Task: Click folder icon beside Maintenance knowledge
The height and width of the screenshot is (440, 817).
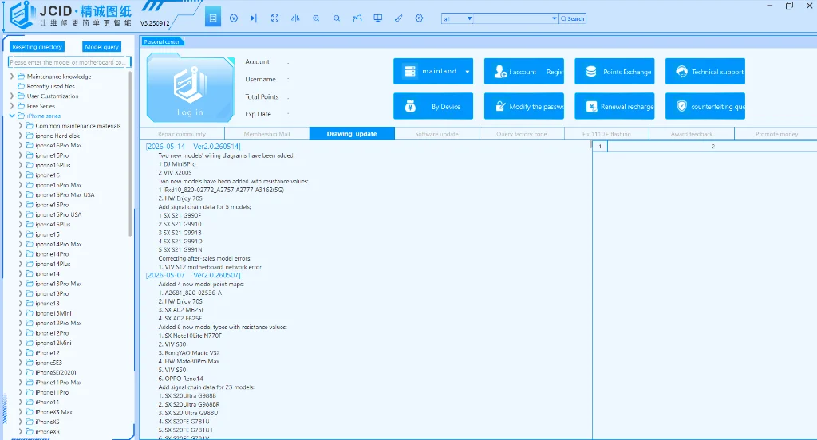Action: (x=21, y=76)
